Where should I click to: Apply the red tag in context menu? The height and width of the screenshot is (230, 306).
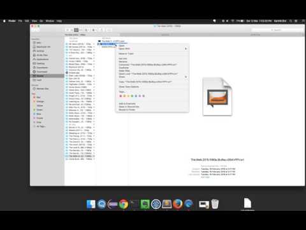[120, 96]
